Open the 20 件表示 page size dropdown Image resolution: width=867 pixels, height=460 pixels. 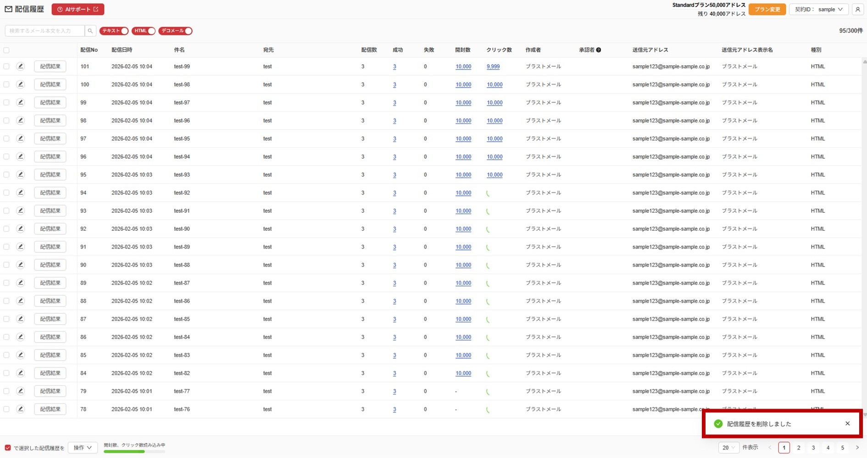[x=728, y=448]
